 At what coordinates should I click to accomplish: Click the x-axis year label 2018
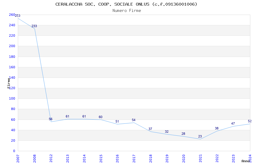pos(151,159)
